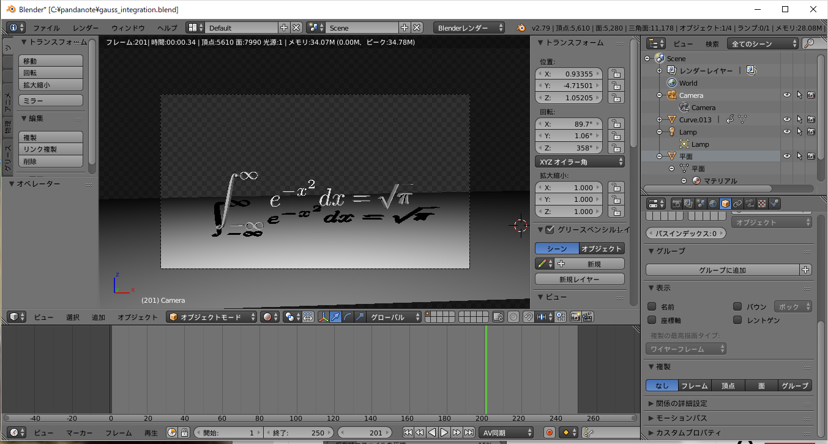The height and width of the screenshot is (444, 828).
Task: Click the snap magnet icon in 3D header
Action: [x=529, y=317]
